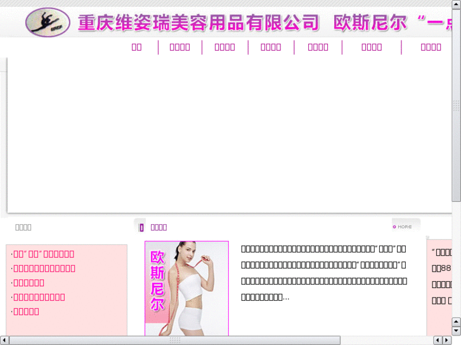Click the 欧斯尼尔 model product image
Image resolution: width=461 pixels, height=345 pixels.
[186, 288]
